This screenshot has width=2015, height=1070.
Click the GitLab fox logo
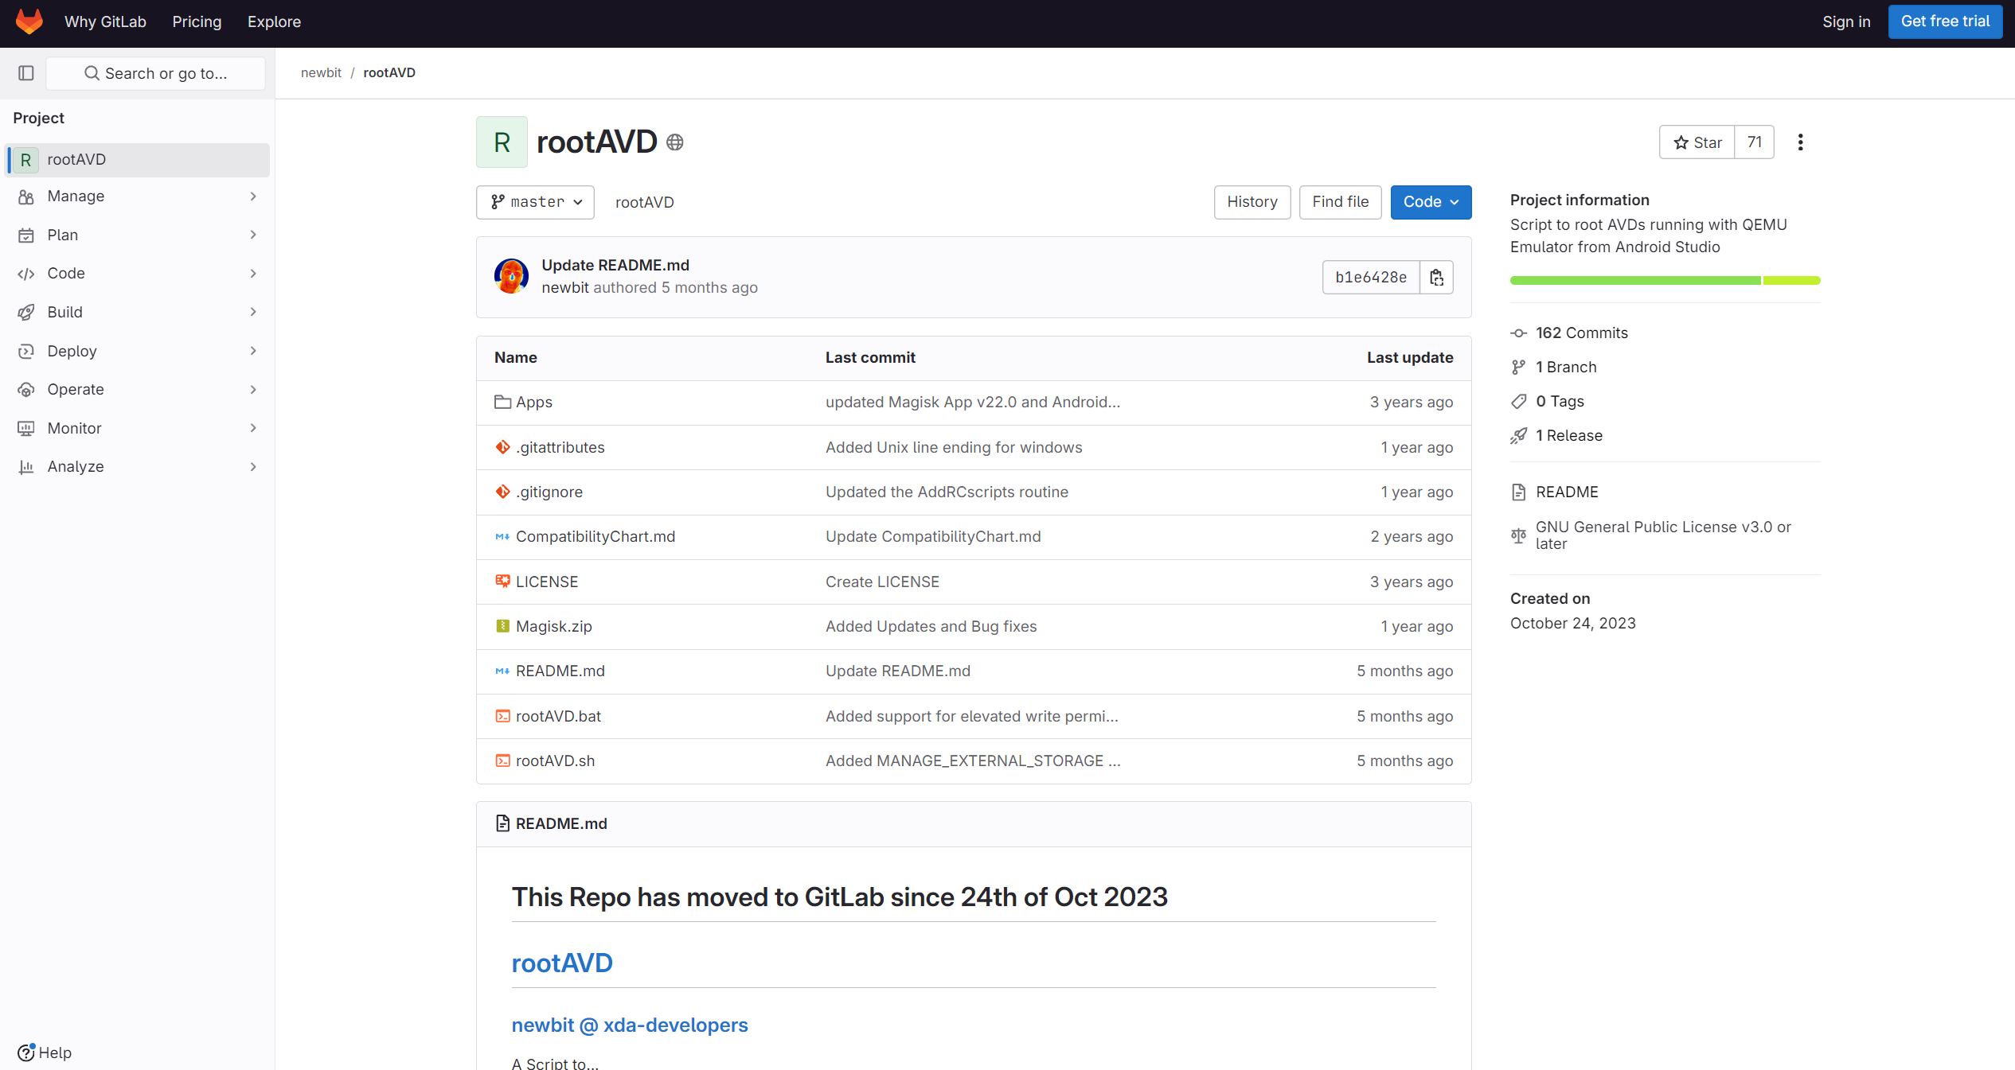pos(29,21)
